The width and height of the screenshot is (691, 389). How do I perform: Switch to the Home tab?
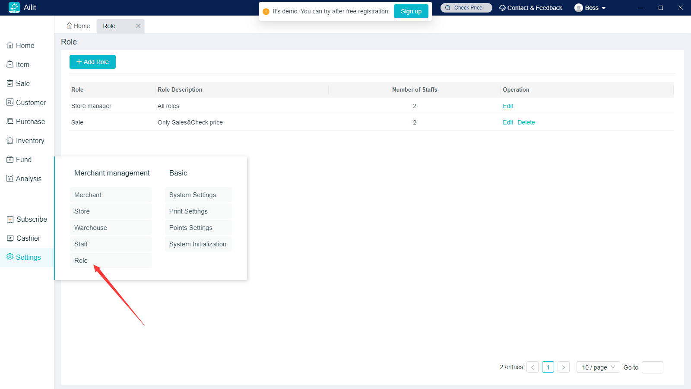point(78,26)
